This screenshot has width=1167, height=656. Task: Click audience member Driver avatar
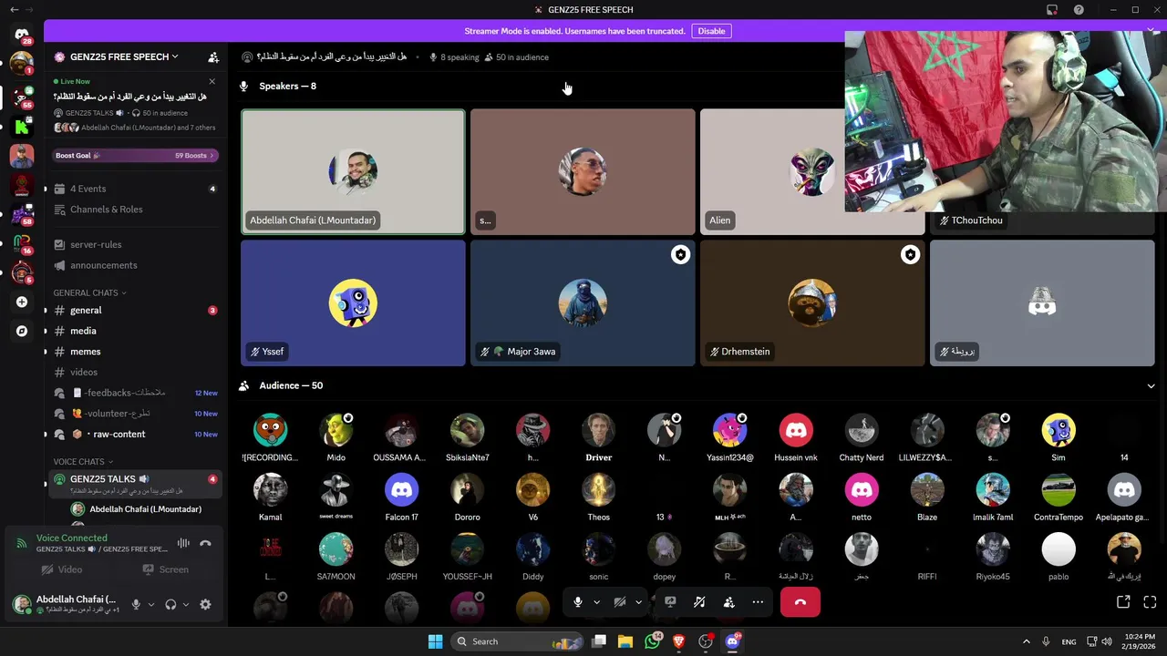pyautogui.click(x=599, y=429)
